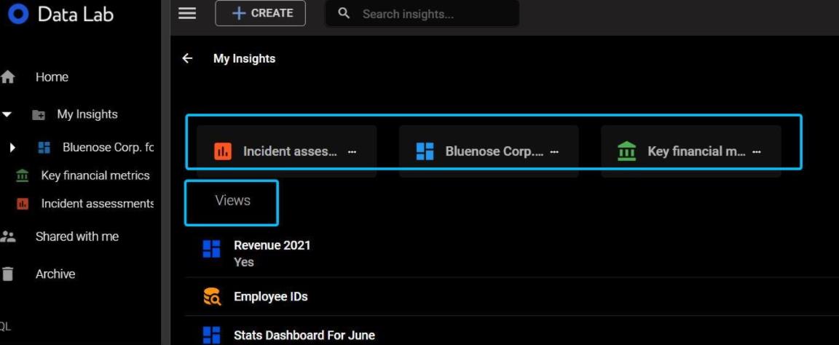Click the Employee IDs query icon
Screen dimensions: 839x345
tap(212, 296)
